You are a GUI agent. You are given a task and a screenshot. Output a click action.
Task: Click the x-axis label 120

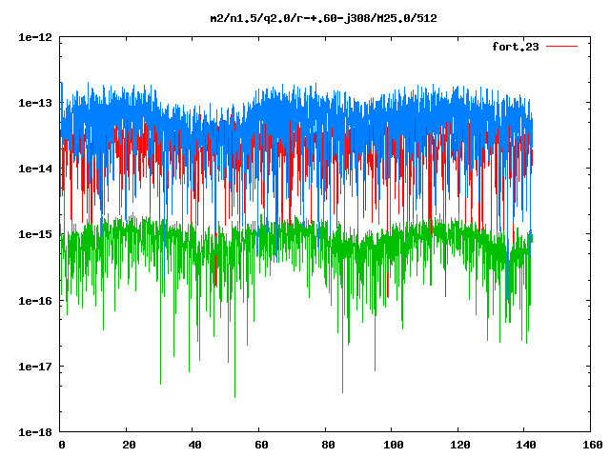pos(459,445)
